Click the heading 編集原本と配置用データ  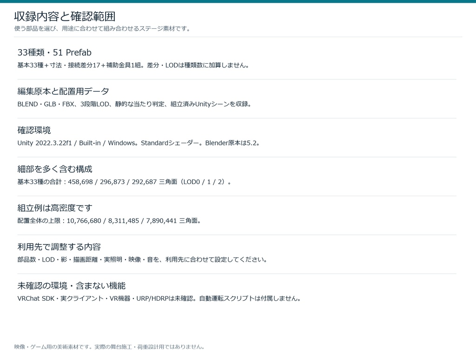pyautogui.click(x=63, y=92)
